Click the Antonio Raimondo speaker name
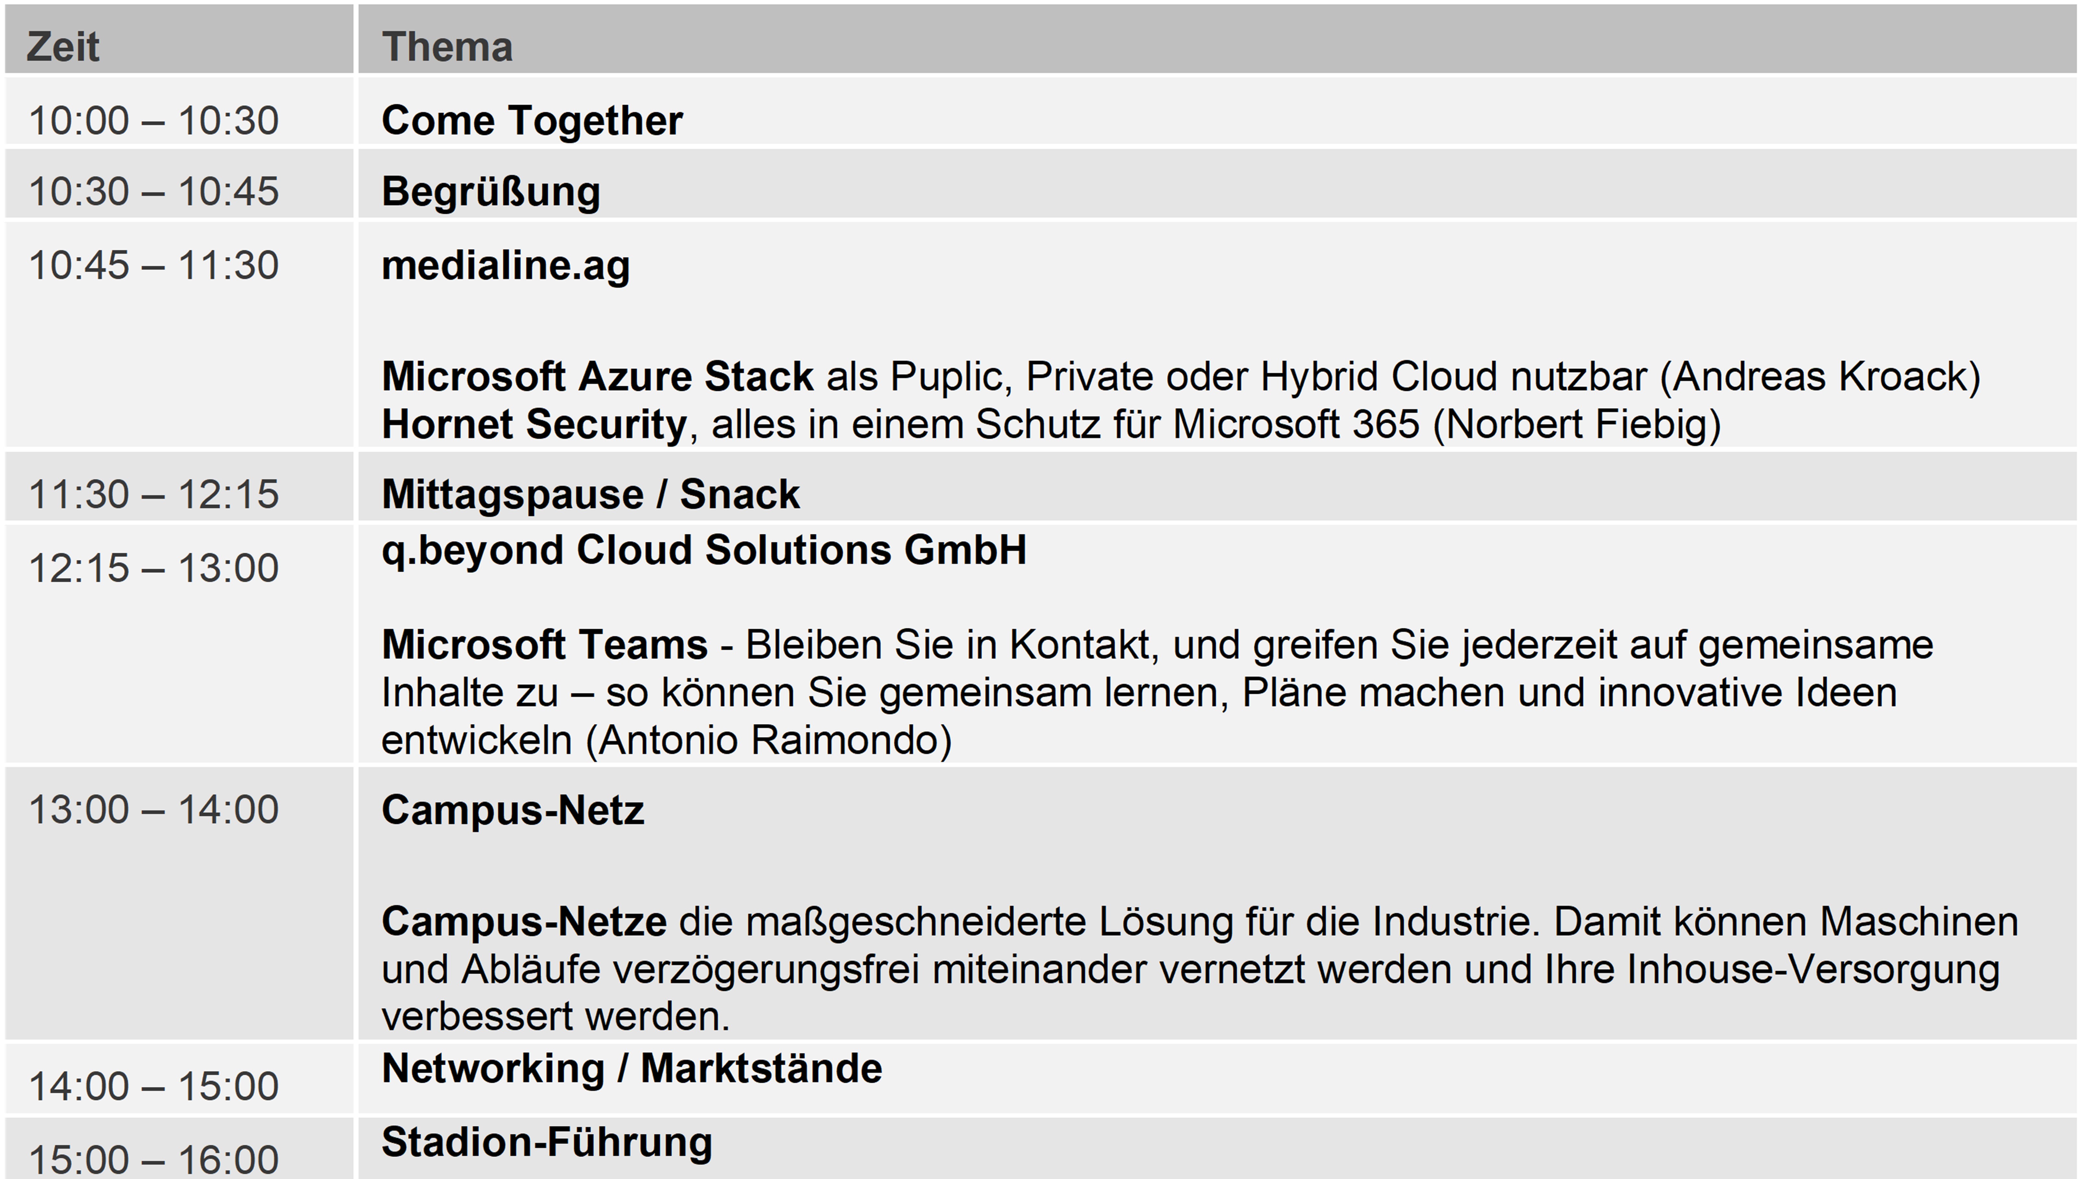This screenshot has height=1179, width=2082. [x=768, y=740]
